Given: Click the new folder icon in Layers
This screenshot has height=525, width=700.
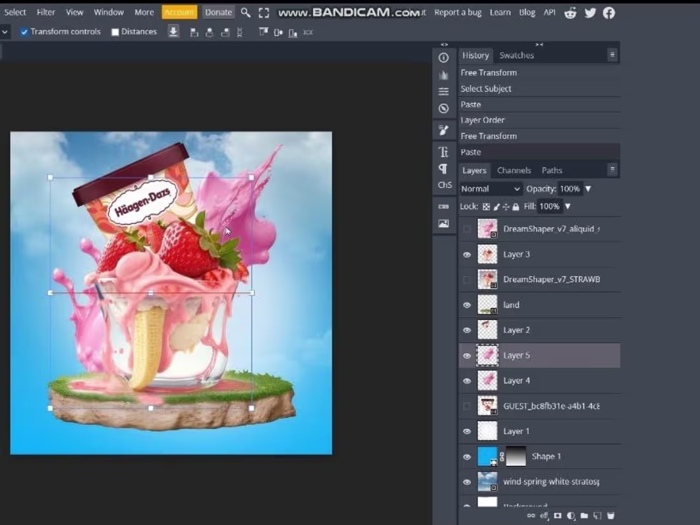Looking at the screenshot, I should 584,515.
